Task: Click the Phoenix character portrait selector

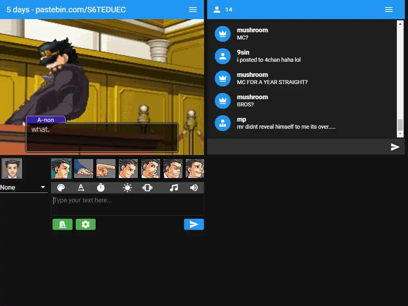Action: pos(12,169)
